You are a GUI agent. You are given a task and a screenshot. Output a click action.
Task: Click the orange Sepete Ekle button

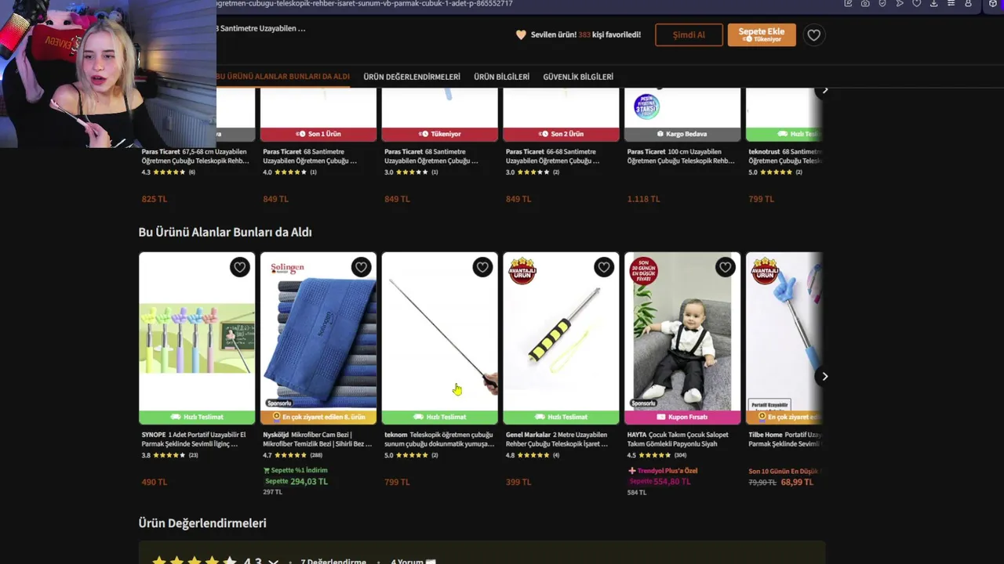click(x=762, y=34)
